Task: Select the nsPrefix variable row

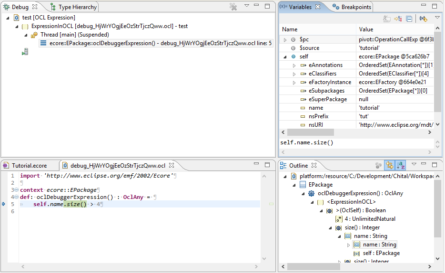Action: click(x=356, y=116)
